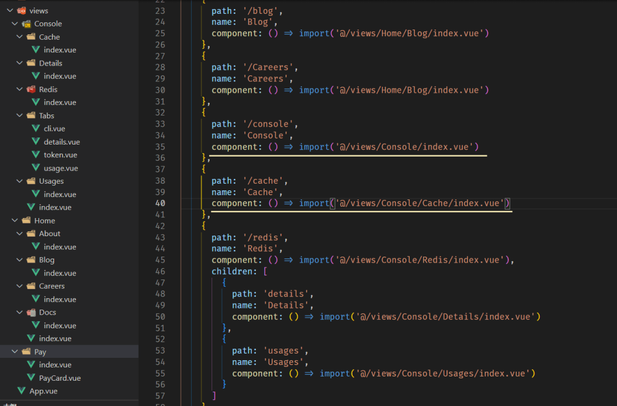Select the Careers folder label

pos(52,286)
